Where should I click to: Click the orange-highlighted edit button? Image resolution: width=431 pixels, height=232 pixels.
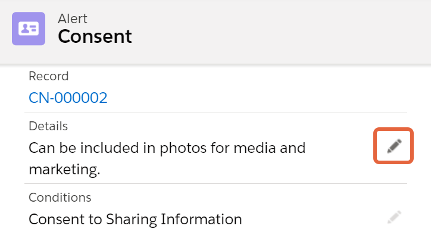(394, 146)
